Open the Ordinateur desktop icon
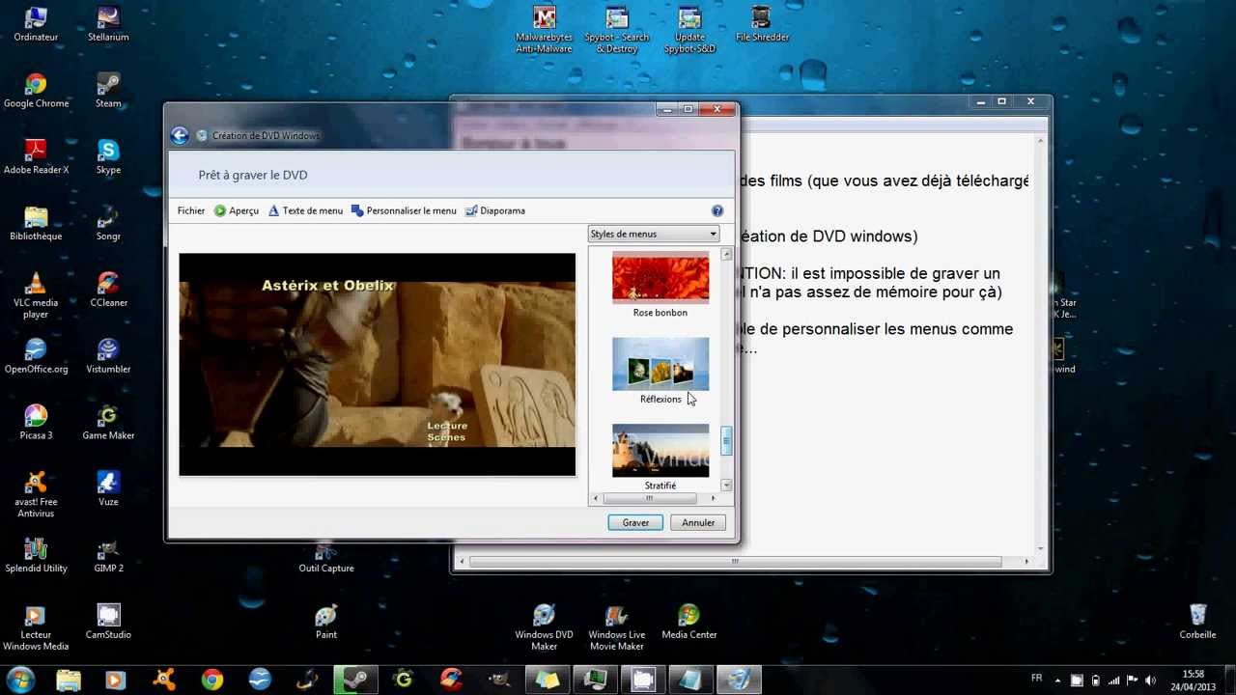Viewport: 1236px width, 695px height. tap(36, 25)
